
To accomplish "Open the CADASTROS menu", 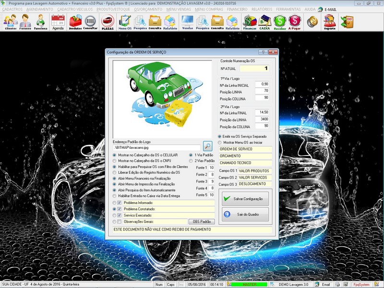I will [x=12, y=9].
